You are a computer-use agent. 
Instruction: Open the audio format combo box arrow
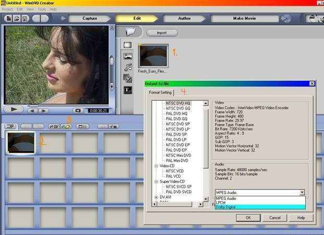coord(302,192)
